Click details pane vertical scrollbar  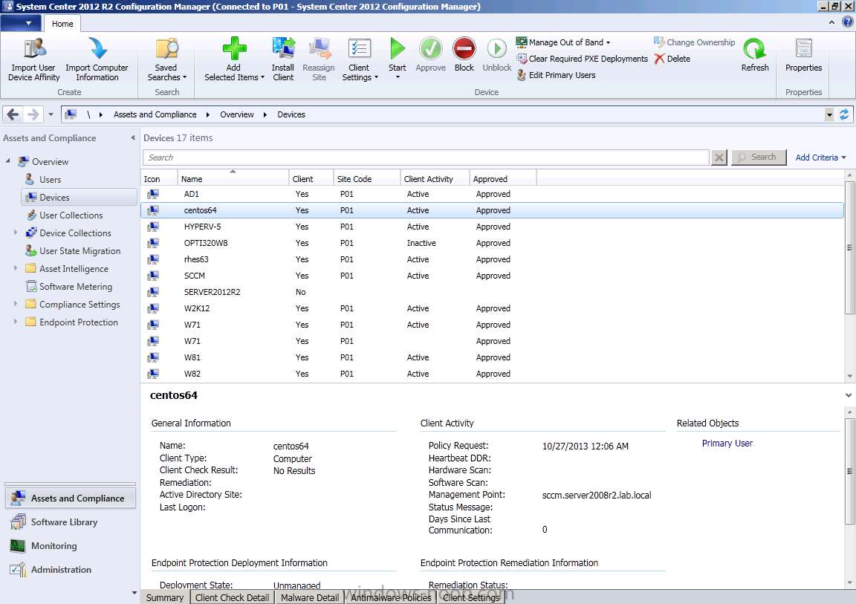[849, 471]
